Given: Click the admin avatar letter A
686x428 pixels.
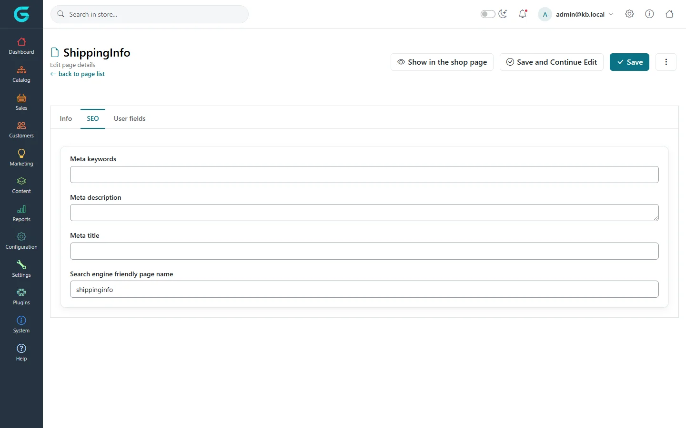Looking at the screenshot, I should [x=545, y=14].
